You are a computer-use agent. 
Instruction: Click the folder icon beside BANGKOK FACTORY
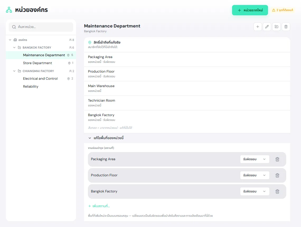click(x=19, y=48)
